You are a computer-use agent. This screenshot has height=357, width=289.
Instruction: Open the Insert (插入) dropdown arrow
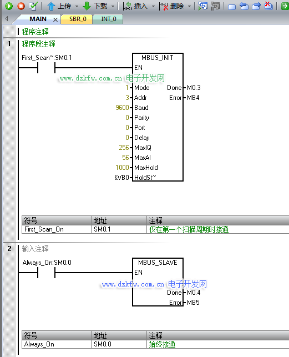[x=153, y=6]
